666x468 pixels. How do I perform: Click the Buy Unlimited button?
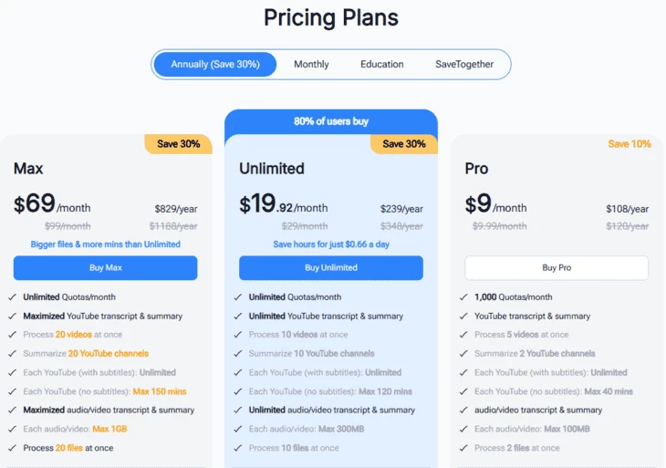pyautogui.click(x=331, y=267)
